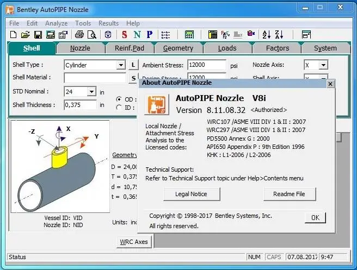Click the 07.08.2017 date in status bar
The height and width of the screenshot is (270, 357).
(302, 257)
